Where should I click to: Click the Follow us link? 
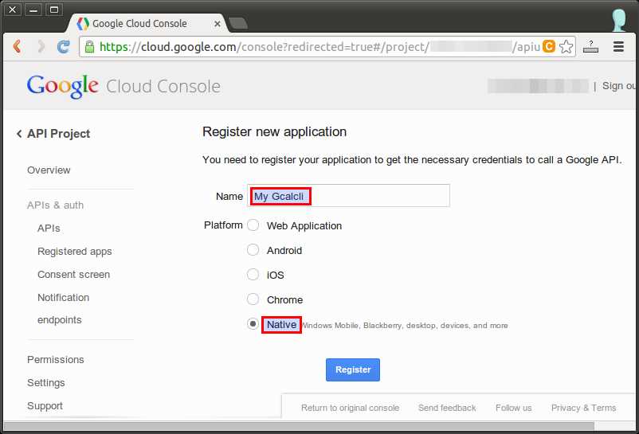(x=513, y=408)
